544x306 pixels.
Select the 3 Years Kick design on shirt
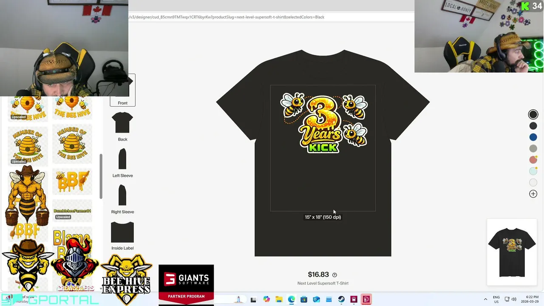pyautogui.click(x=324, y=123)
